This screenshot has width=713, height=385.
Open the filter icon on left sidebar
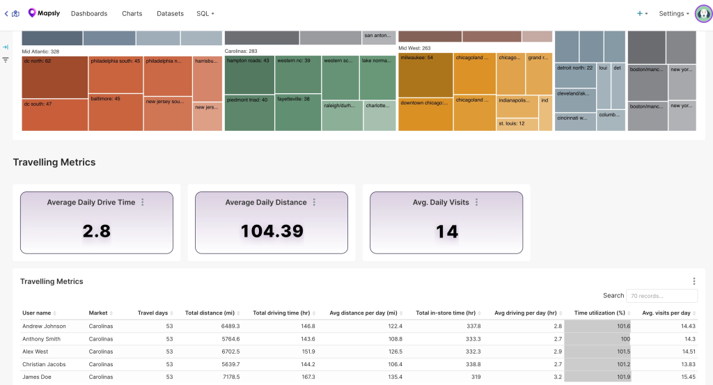(x=6, y=60)
